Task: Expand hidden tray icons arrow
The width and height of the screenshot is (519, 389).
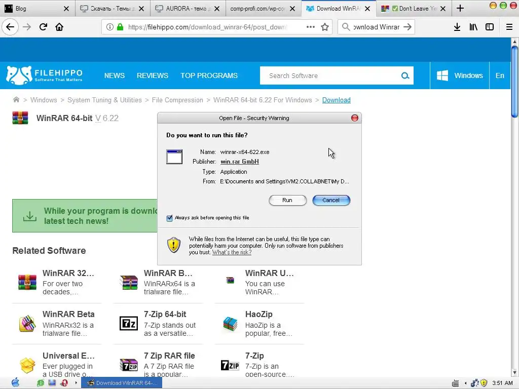Action: tap(465, 383)
